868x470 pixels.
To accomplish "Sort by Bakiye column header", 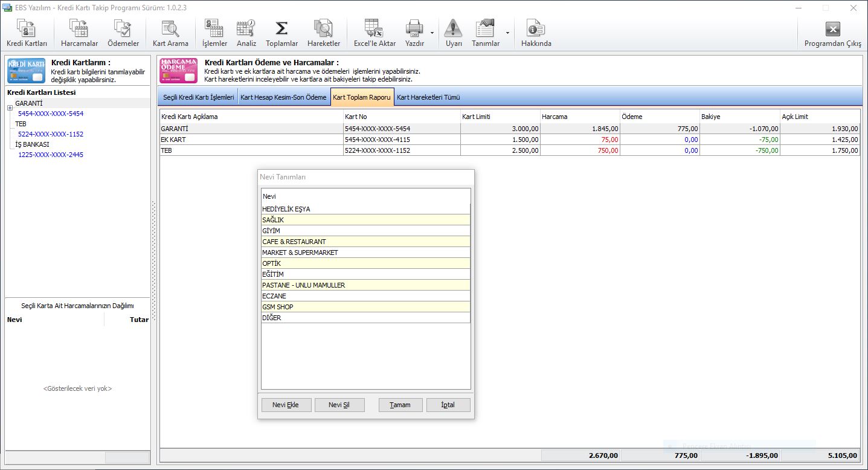I will 740,117.
